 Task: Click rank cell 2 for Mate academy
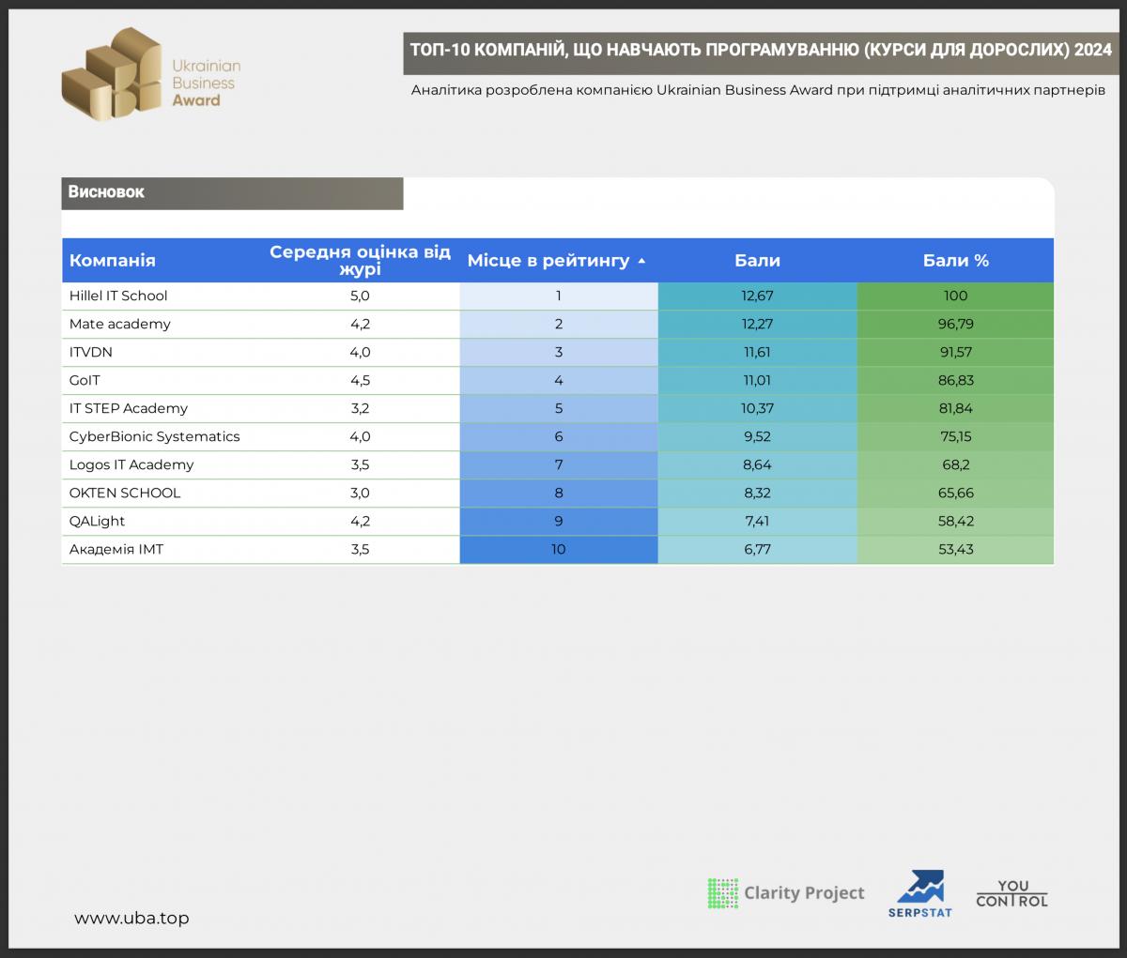[559, 324]
